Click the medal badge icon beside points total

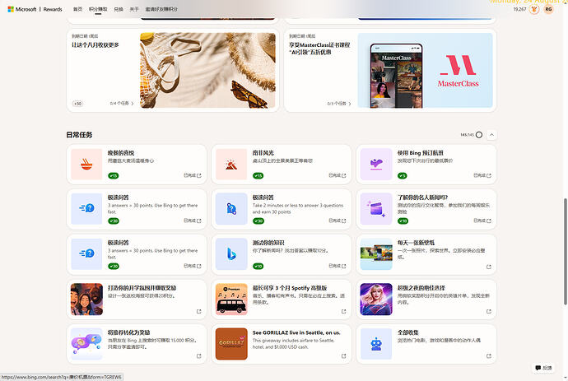534,9
